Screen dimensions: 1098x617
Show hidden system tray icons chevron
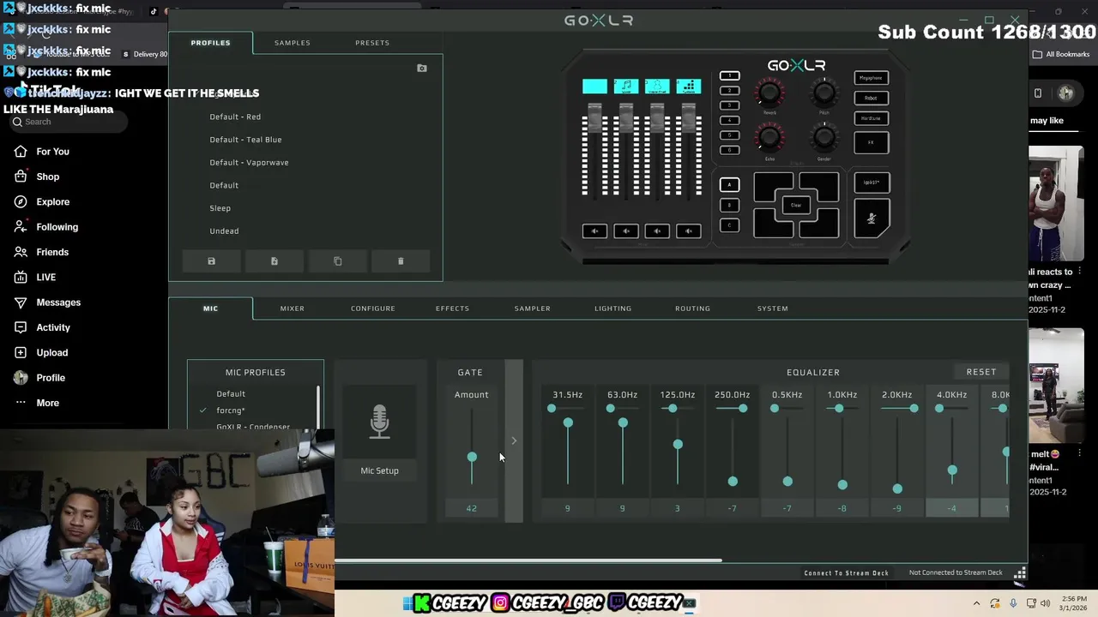coord(976,603)
